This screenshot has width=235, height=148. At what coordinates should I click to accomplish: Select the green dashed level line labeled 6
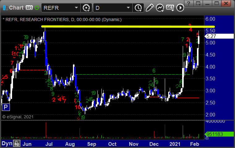[133, 74]
